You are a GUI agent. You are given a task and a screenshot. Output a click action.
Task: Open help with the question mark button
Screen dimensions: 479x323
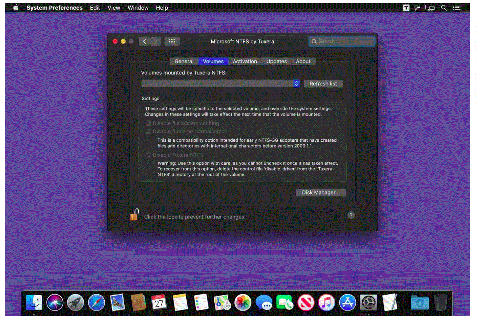coord(351,215)
